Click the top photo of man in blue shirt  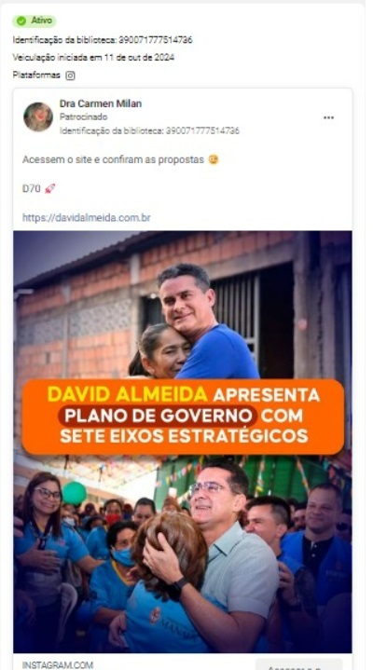coord(183,306)
